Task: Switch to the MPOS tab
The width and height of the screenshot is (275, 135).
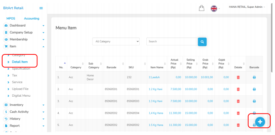Action: (x=11, y=19)
